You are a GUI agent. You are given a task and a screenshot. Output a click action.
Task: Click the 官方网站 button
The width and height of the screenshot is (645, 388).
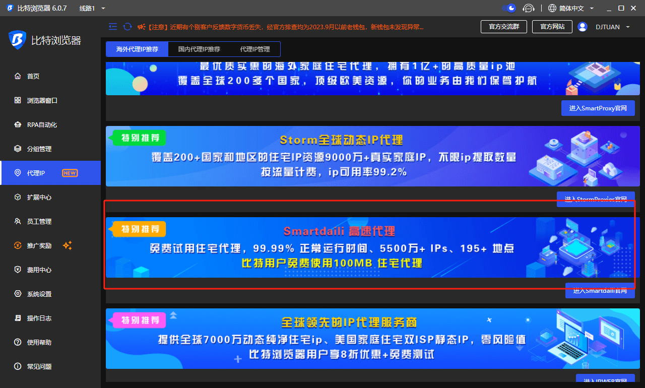[x=552, y=27]
